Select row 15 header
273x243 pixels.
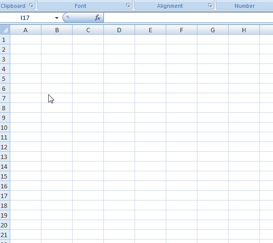pos(5,176)
